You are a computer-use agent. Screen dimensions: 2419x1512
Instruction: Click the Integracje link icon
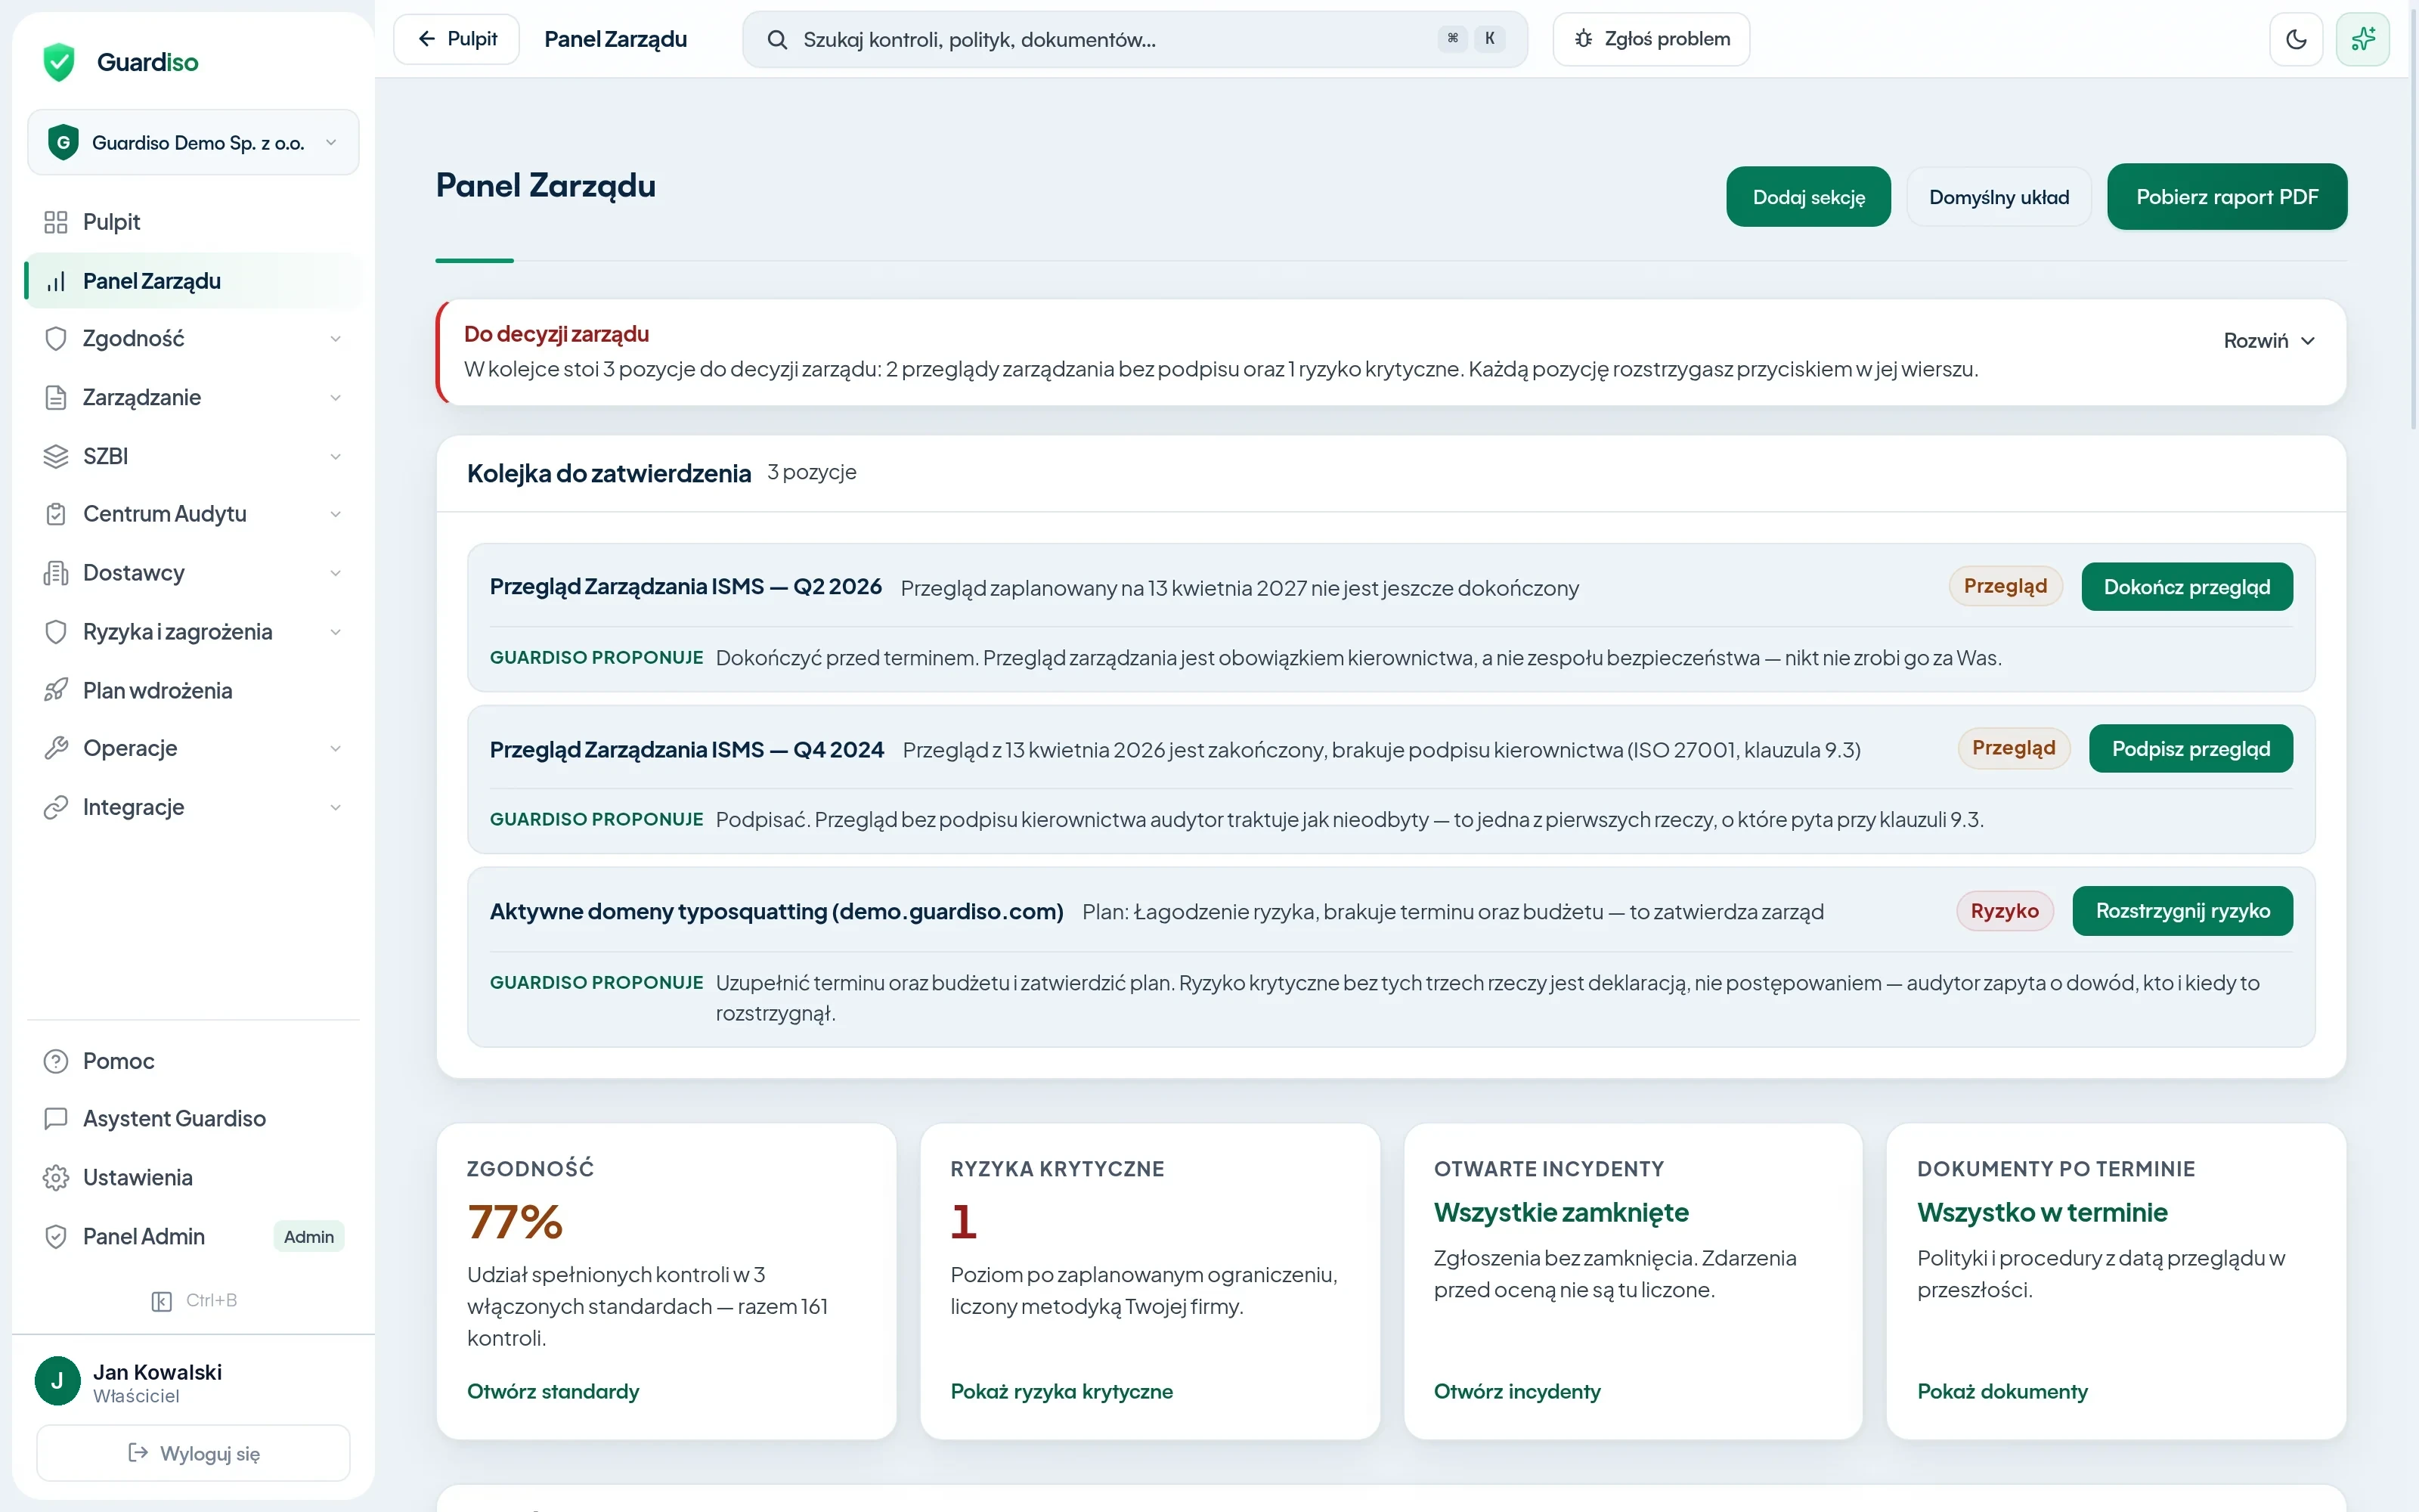coord(56,807)
